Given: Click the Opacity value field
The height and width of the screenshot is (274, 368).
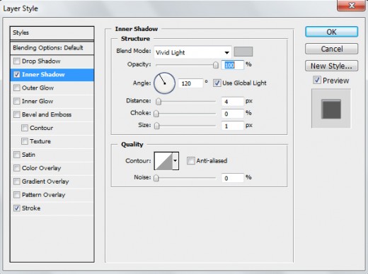Looking at the screenshot, I should click(232, 65).
